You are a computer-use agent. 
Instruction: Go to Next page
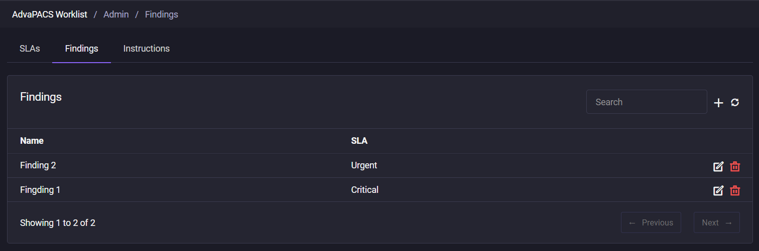(717, 222)
